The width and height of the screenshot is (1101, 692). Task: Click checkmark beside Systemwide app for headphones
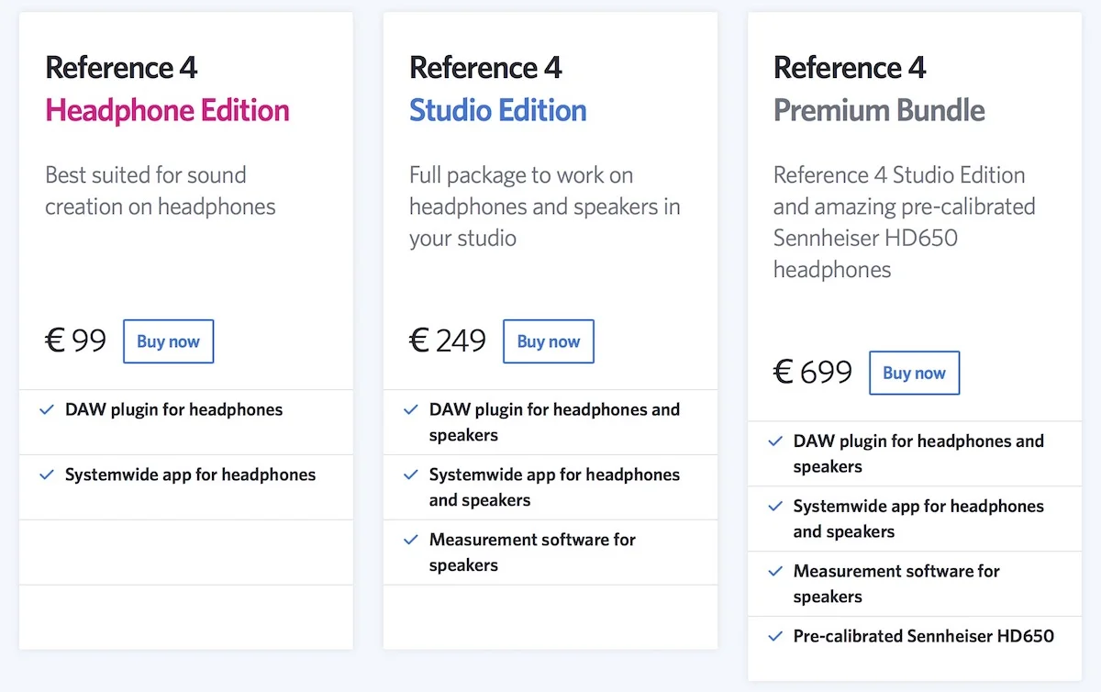(x=47, y=475)
